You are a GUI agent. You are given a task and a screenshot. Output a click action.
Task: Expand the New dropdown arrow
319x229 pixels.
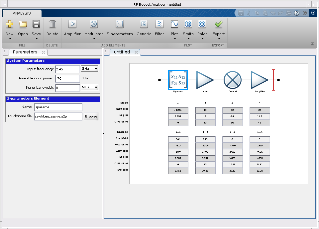(10, 38)
